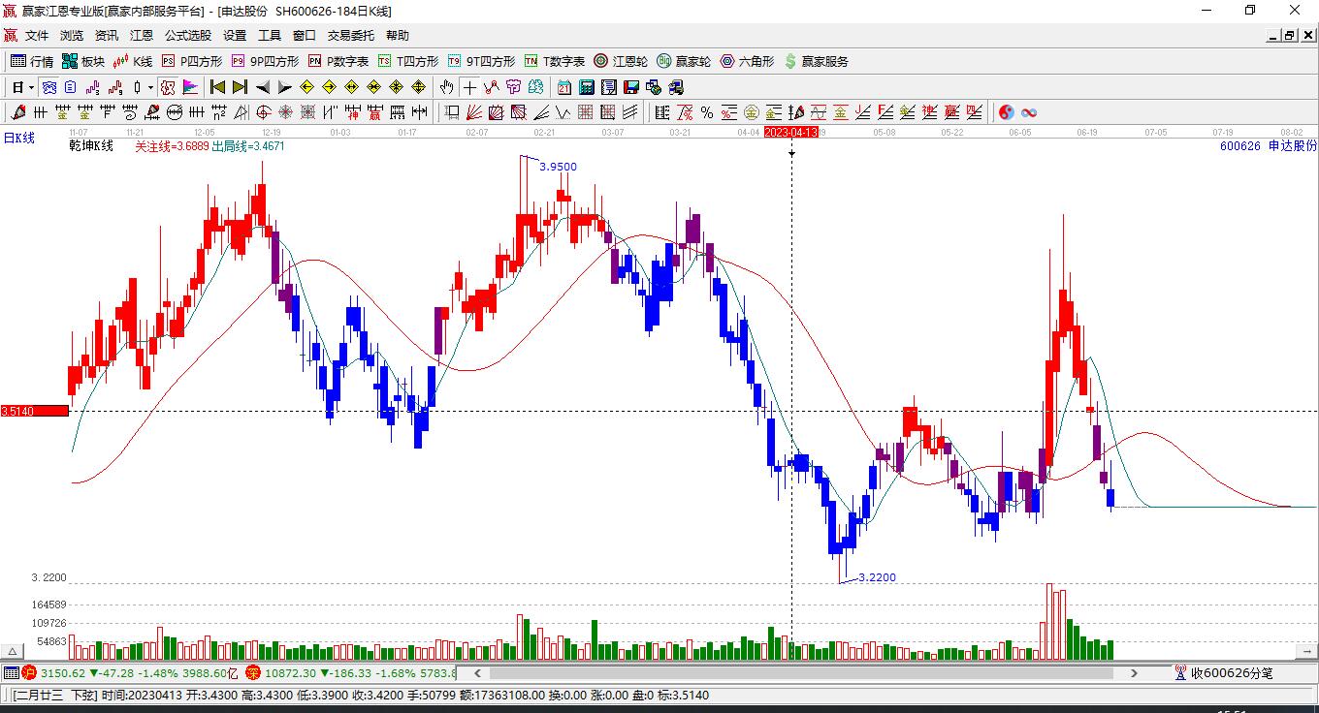The image size is (1319, 713).
Task: Switch to K线 candlestick chart
Action: pos(133,61)
